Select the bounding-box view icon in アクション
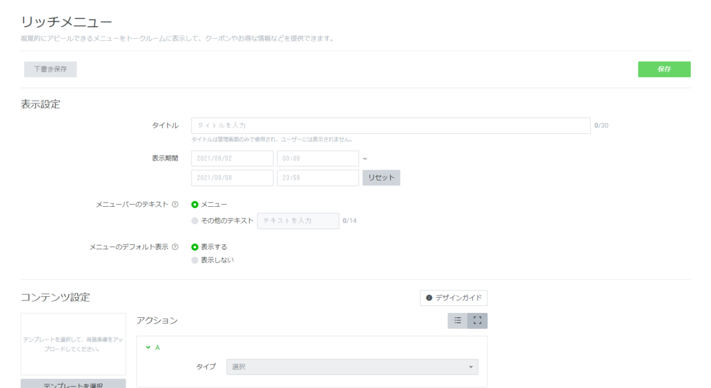The height and width of the screenshot is (388, 711). 478,321
